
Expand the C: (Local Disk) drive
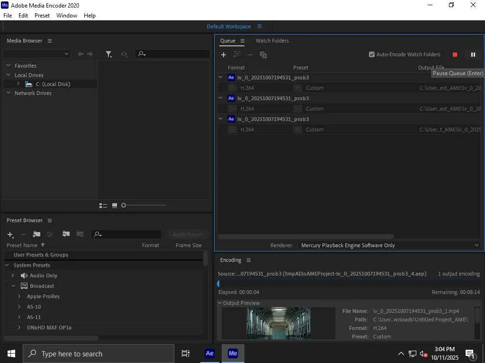point(18,84)
